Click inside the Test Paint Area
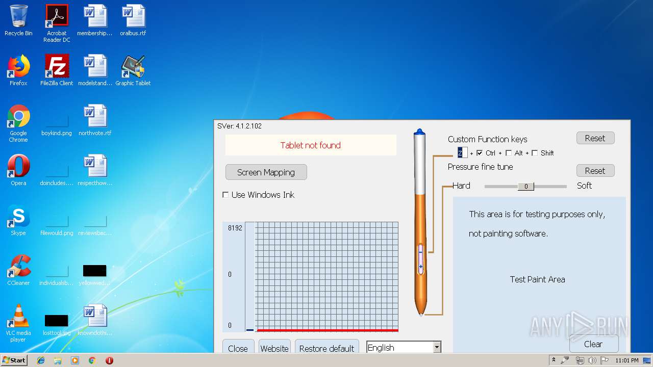This screenshot has width=653, height=367. pos(539,275)
